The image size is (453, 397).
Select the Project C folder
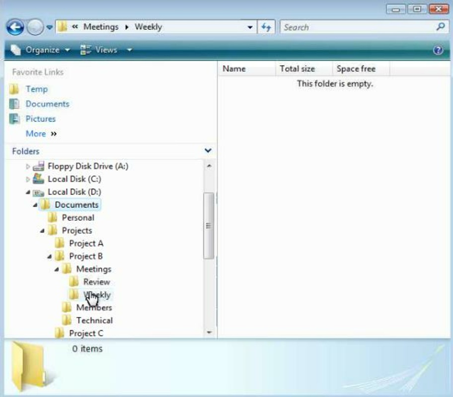coord(86,333)
